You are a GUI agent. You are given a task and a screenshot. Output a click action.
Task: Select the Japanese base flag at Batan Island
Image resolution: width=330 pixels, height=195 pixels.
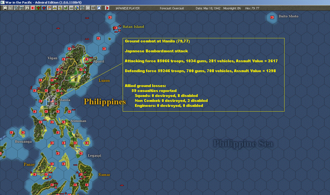coord(116,28)
